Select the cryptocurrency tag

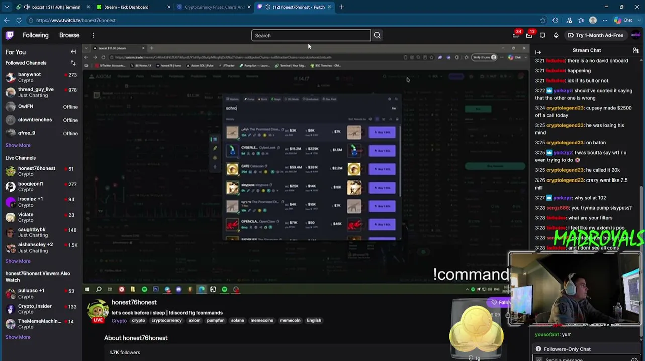click(166, 321)
